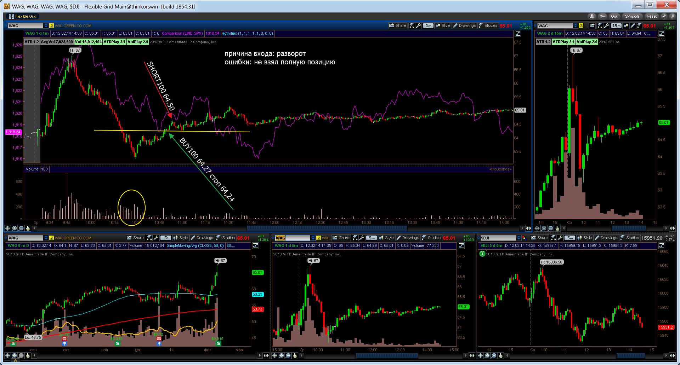Change 5m timeframe in WAG 5m chart

(372, 238)
